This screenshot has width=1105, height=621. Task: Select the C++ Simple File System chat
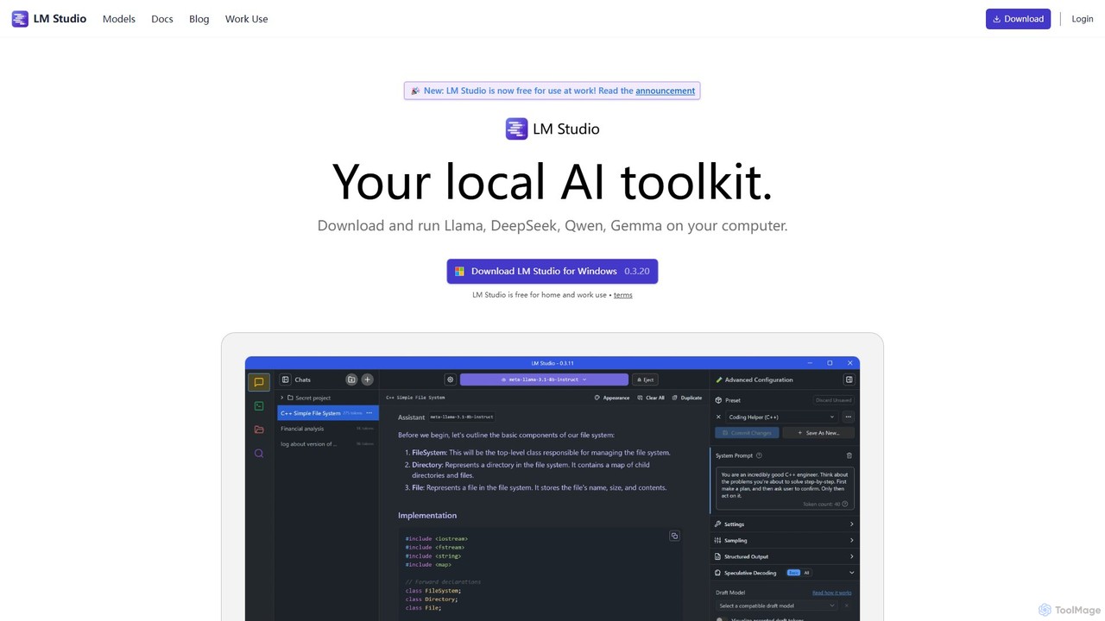click(328, 413)
